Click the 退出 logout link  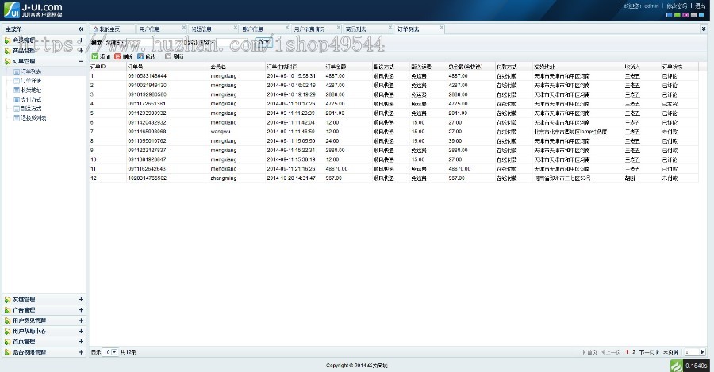(700, 6)
